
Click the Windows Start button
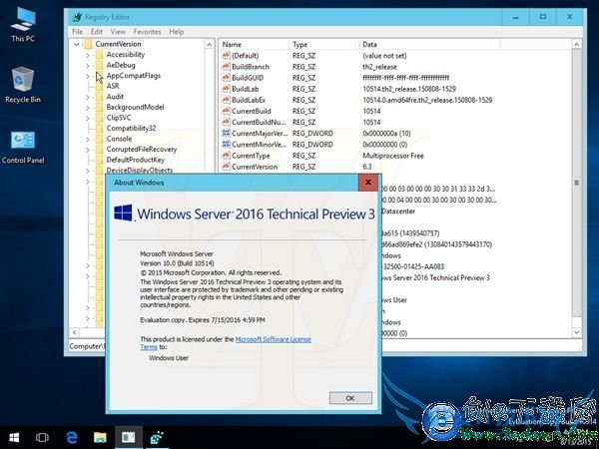point(14,438)
